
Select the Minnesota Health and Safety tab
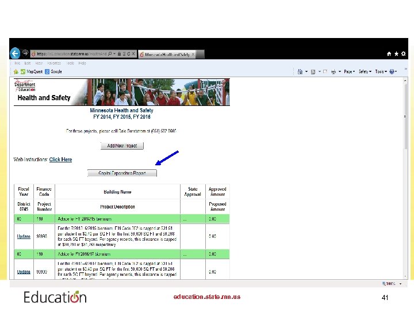click(x=167, y=55)
